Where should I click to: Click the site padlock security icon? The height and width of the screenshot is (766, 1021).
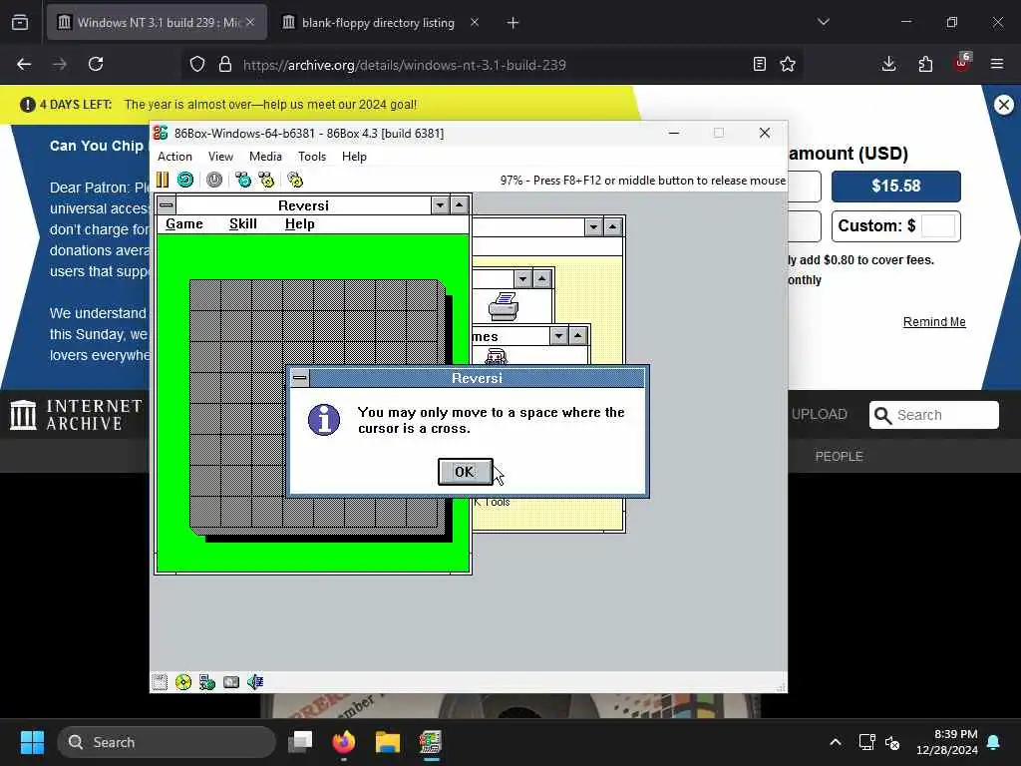tap(225, 64)
